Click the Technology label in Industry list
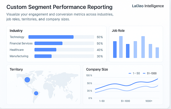The image size is (171, 109). tap(17, 37)
